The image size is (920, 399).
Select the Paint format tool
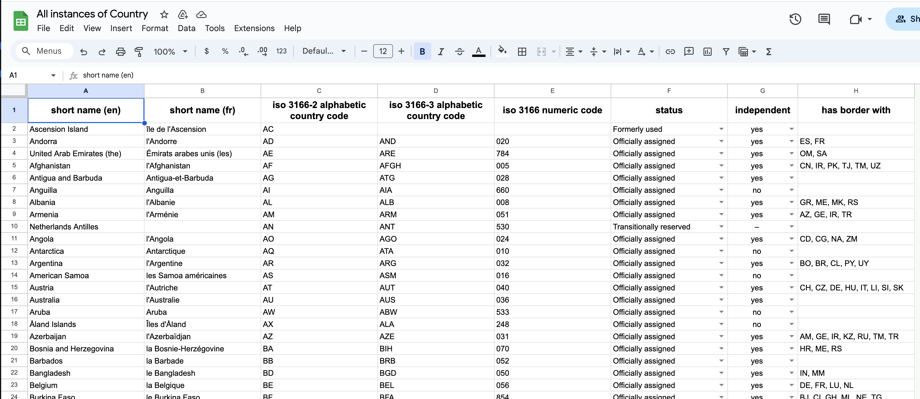pyautogui.click(x=139, y=51)
